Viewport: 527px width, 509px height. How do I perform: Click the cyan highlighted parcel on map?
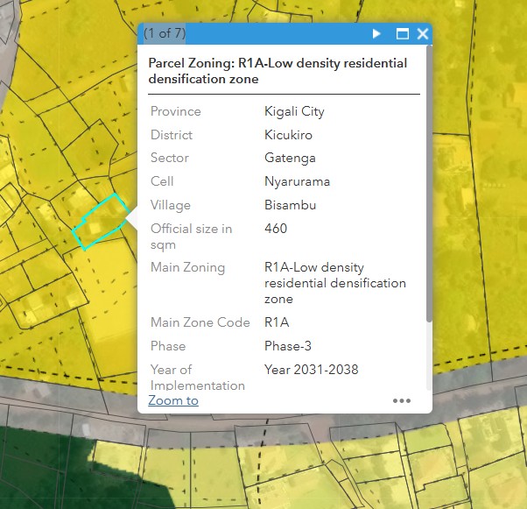[101, 221]
